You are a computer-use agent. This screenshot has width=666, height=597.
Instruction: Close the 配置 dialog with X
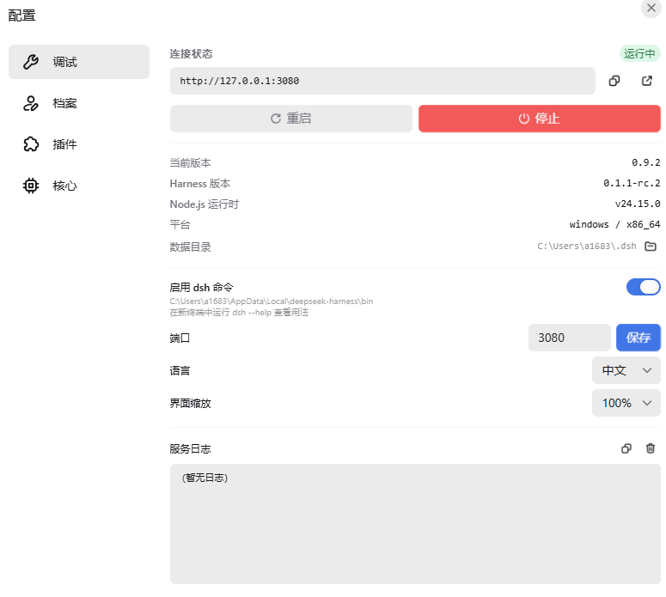tap(651, 8)
